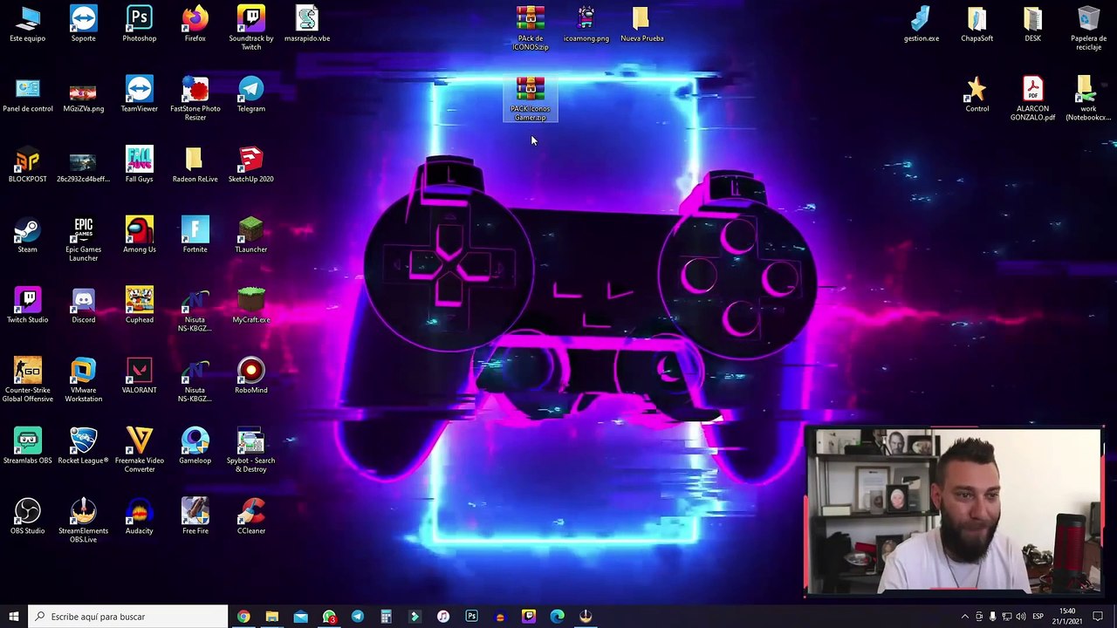This screenshot has height=628, width=1117.
Task: Select the Soporte shortcut icon
Action: coord(84,24)
